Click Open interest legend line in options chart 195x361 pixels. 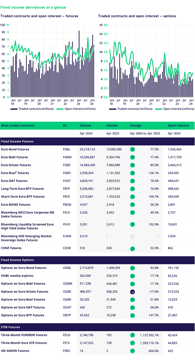(159, 109)
